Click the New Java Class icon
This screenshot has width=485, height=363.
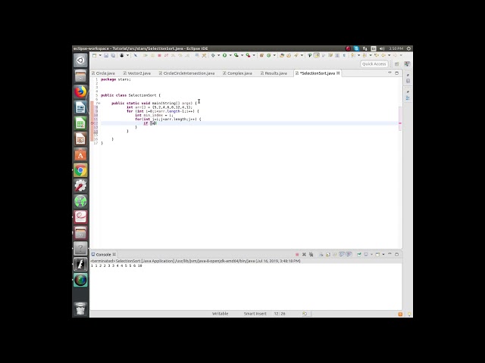click(269, 55)
